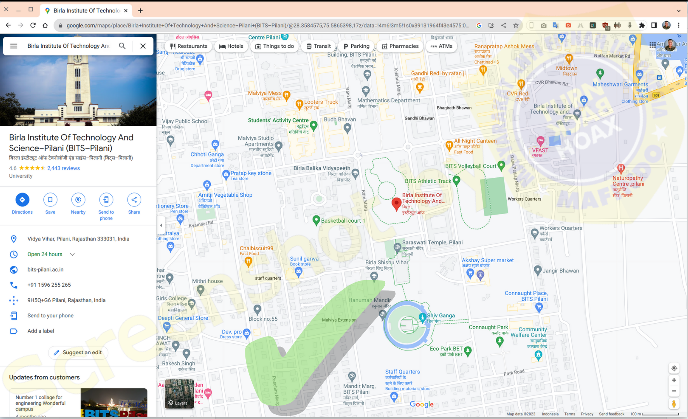Click the All Night Canteen marker
The image size is (688, 419).
click(449, 145)
